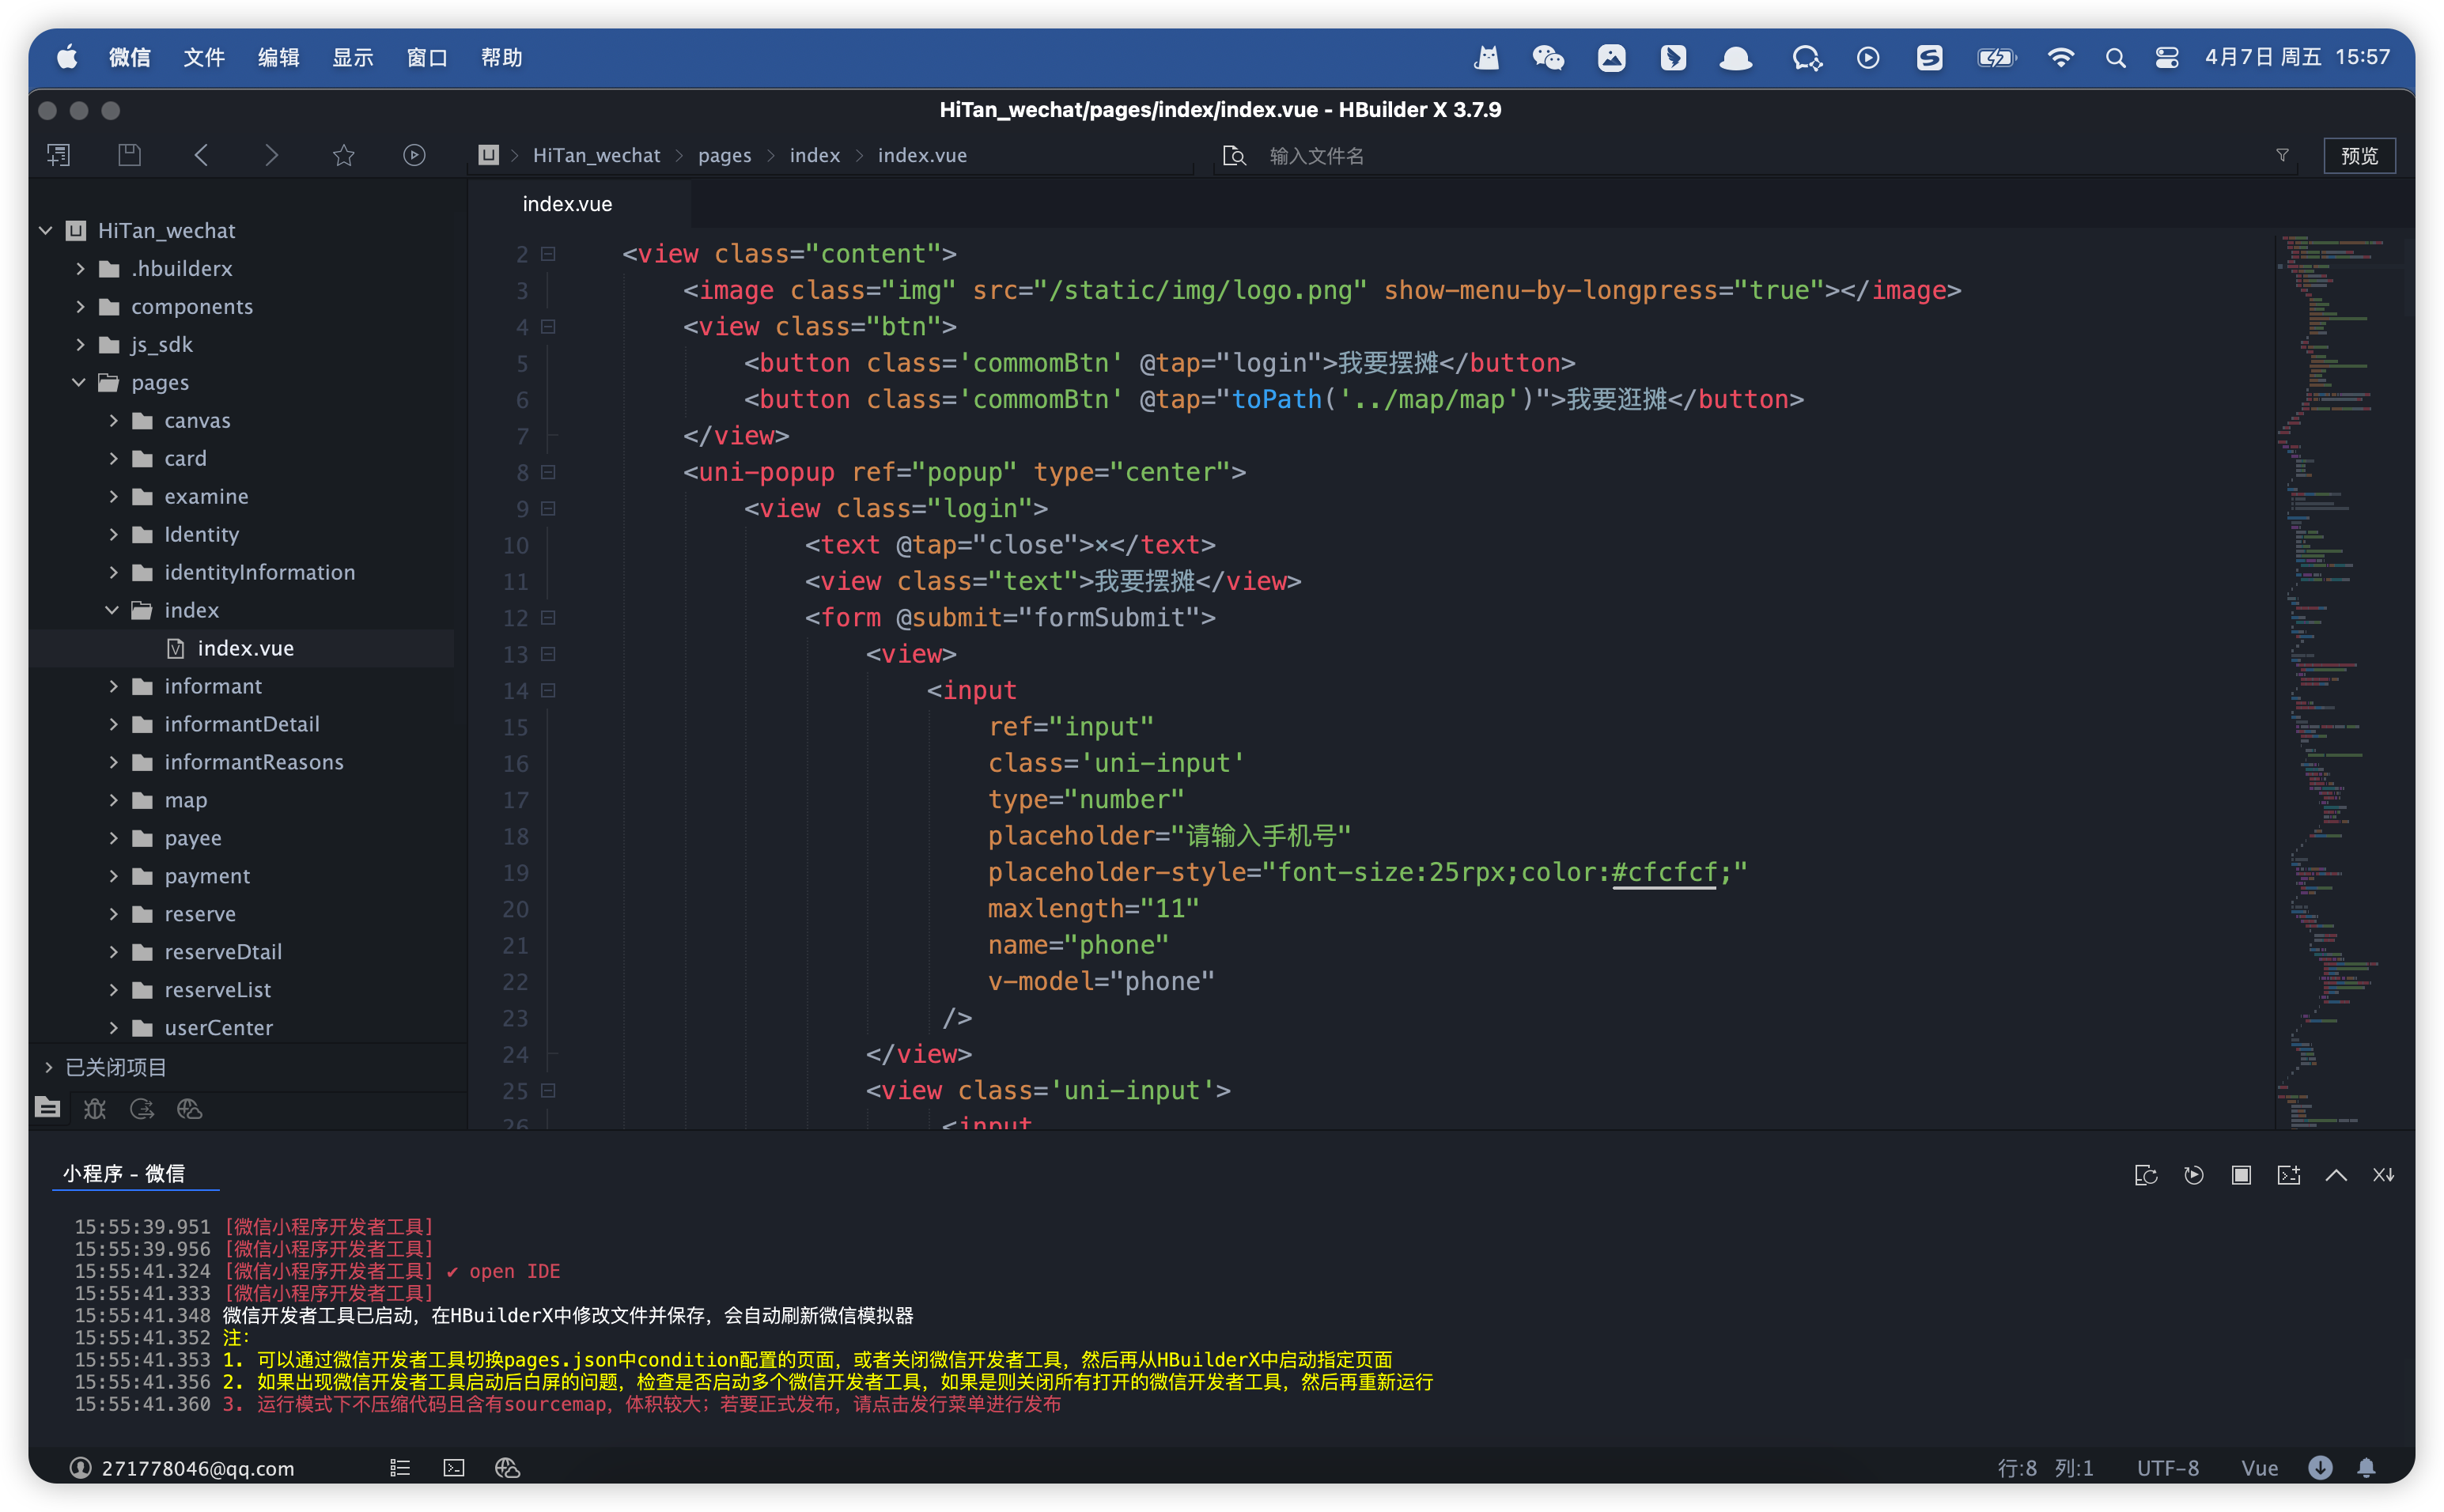Open project explorer icon in sidebar footer
Screen dimensions: 2444x1512
47,1107
